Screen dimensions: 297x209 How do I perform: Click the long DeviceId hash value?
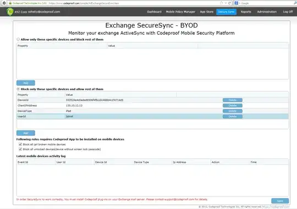point(95,100)
